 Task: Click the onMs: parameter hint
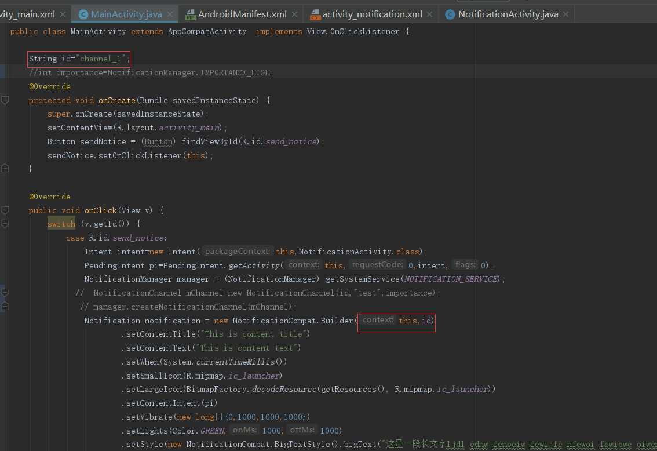(244, 430)
